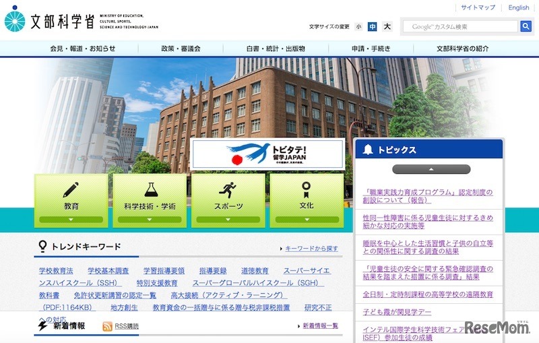Click the 新着情報 lightning icon
The height and width of the screenshot is (343, 539).
click(42, 325)
